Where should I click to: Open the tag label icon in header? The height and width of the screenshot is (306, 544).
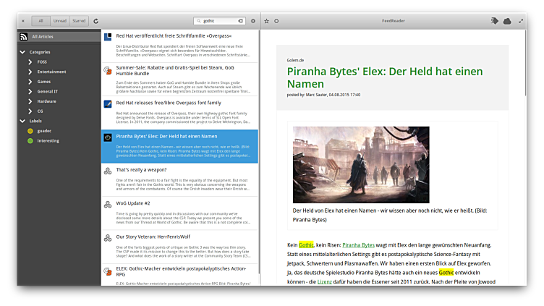495,21
